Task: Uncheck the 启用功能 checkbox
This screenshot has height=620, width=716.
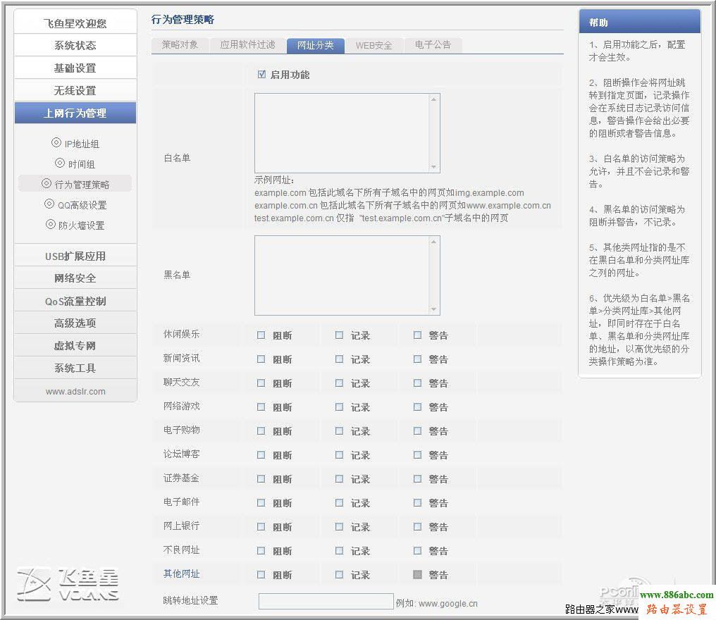Action: point(261,73)
